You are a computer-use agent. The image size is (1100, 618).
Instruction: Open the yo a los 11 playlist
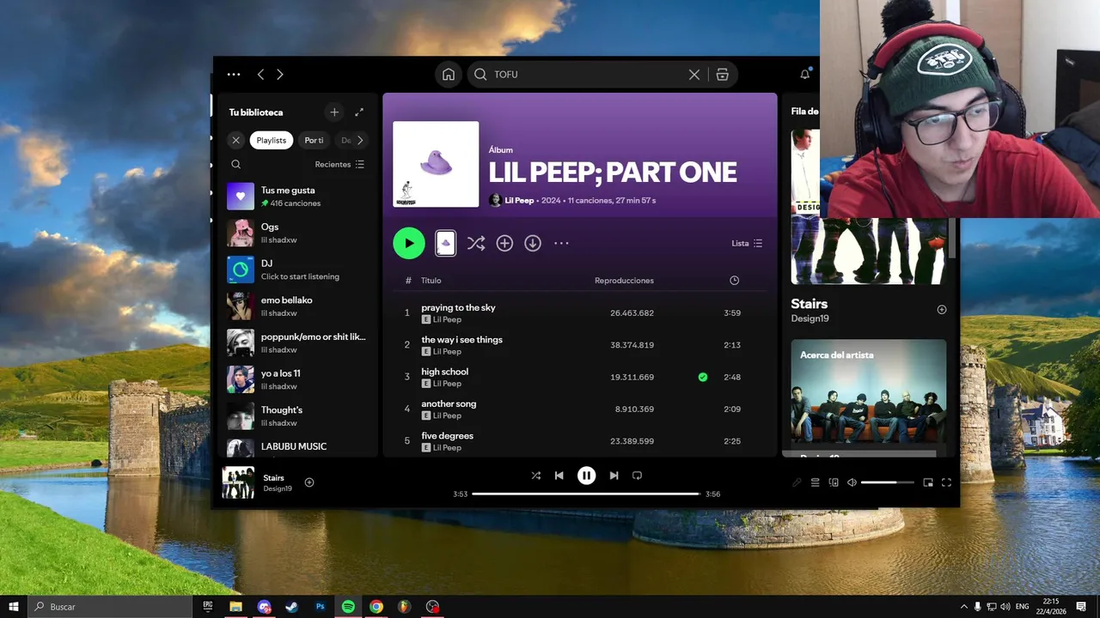pyautogui.click(x=297, y=379)
